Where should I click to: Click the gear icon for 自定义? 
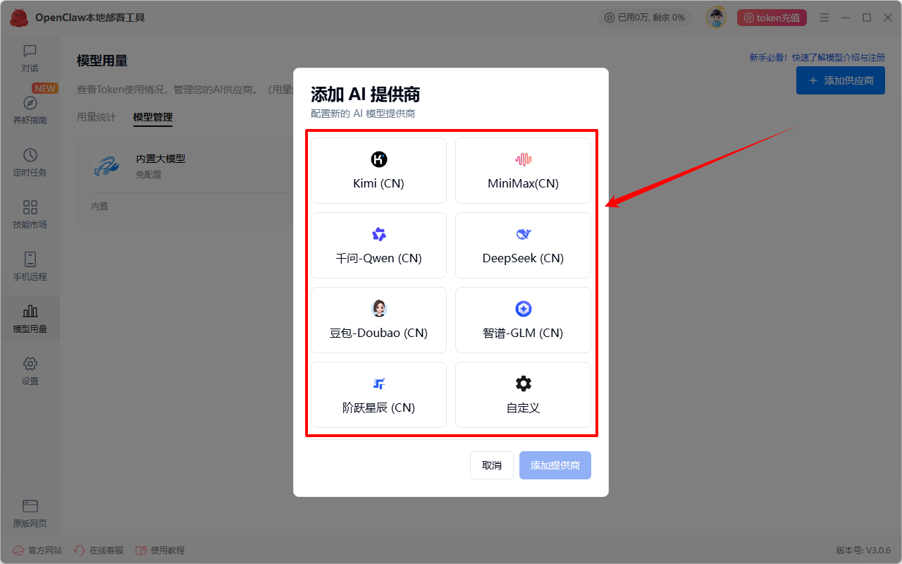click(x=523, y=384)
